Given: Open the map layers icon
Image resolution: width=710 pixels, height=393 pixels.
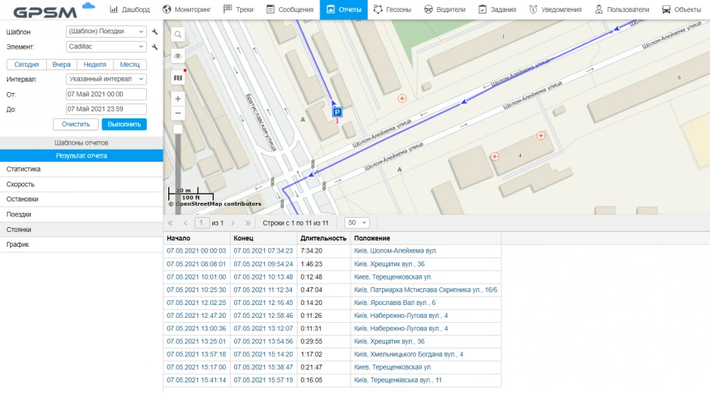Looking at the screenshot, I should 177,77.
